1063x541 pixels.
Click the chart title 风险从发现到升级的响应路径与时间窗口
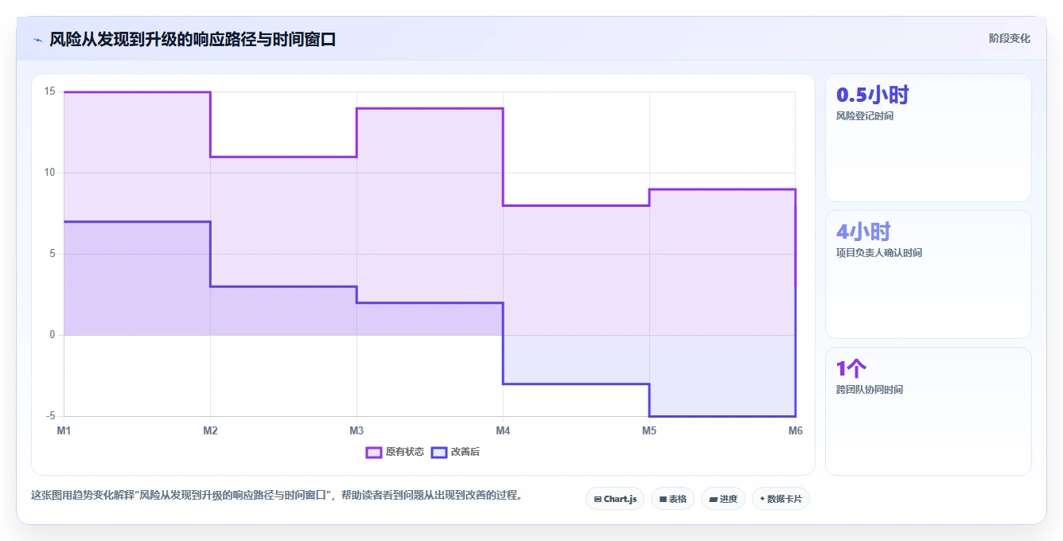click(x=193, y=39)
